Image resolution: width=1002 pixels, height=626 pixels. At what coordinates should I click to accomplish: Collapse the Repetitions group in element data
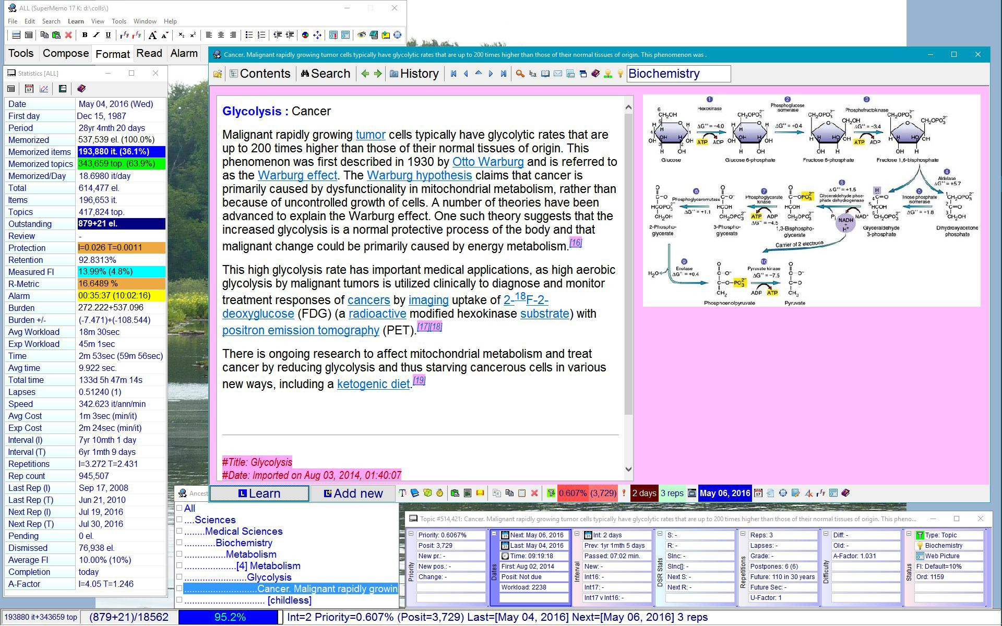tap(743, 534)
